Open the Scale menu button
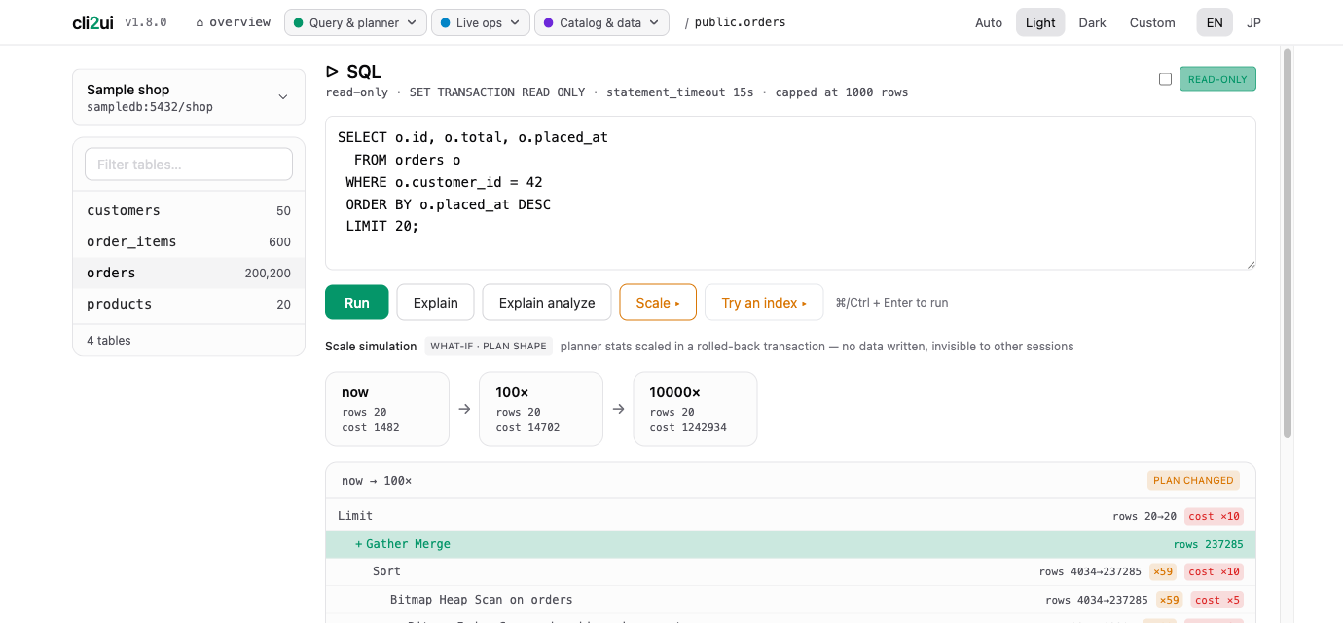Screen dimensions: 1343x623 tap(658, 303)
